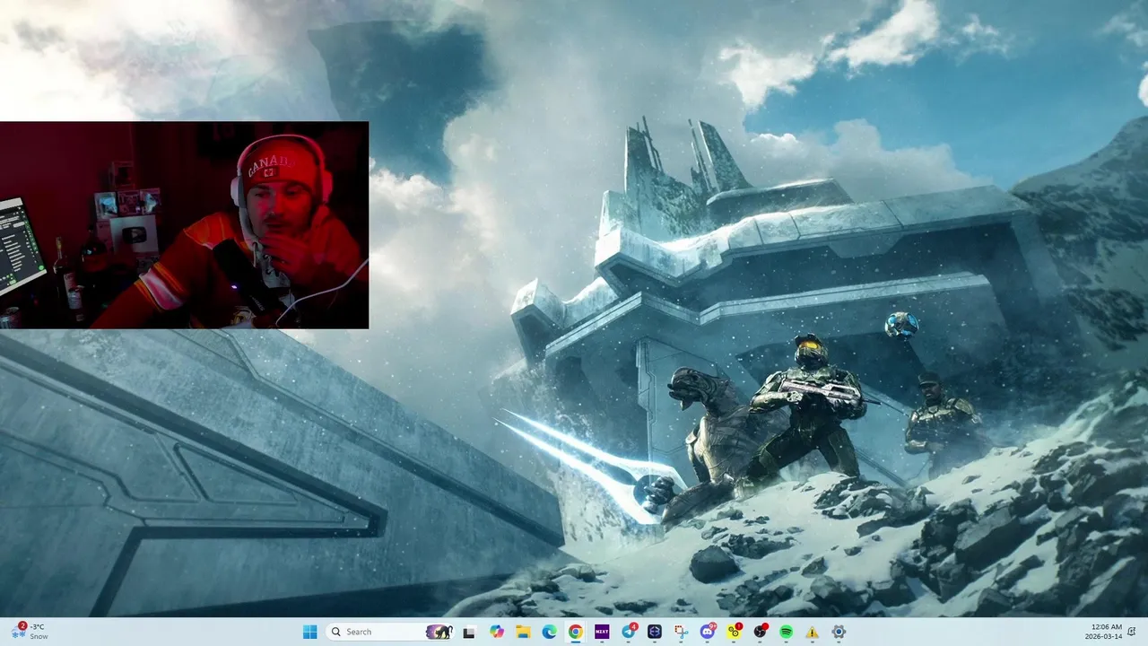The height and width of the screenshot is (646, 1148).
Task: Open the Task View button
Action: 468,632
